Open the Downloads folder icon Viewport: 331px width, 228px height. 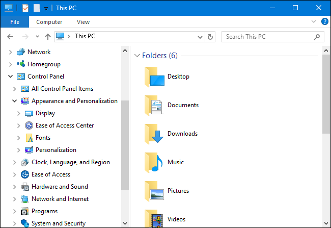(x=154, y=134)
